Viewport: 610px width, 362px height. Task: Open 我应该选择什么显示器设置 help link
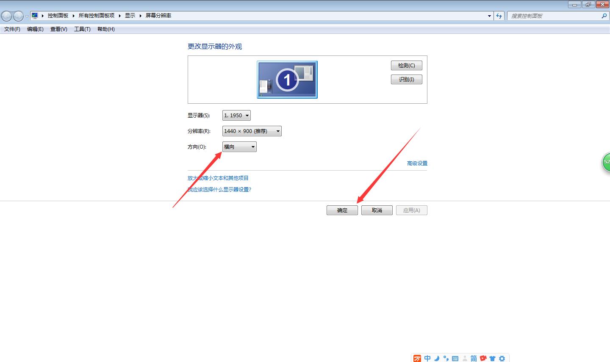point(219,190)
